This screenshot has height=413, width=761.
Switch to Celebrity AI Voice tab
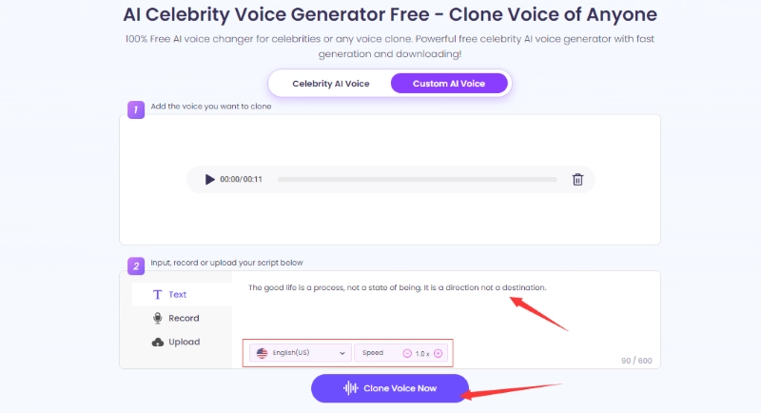pos(330,84)
